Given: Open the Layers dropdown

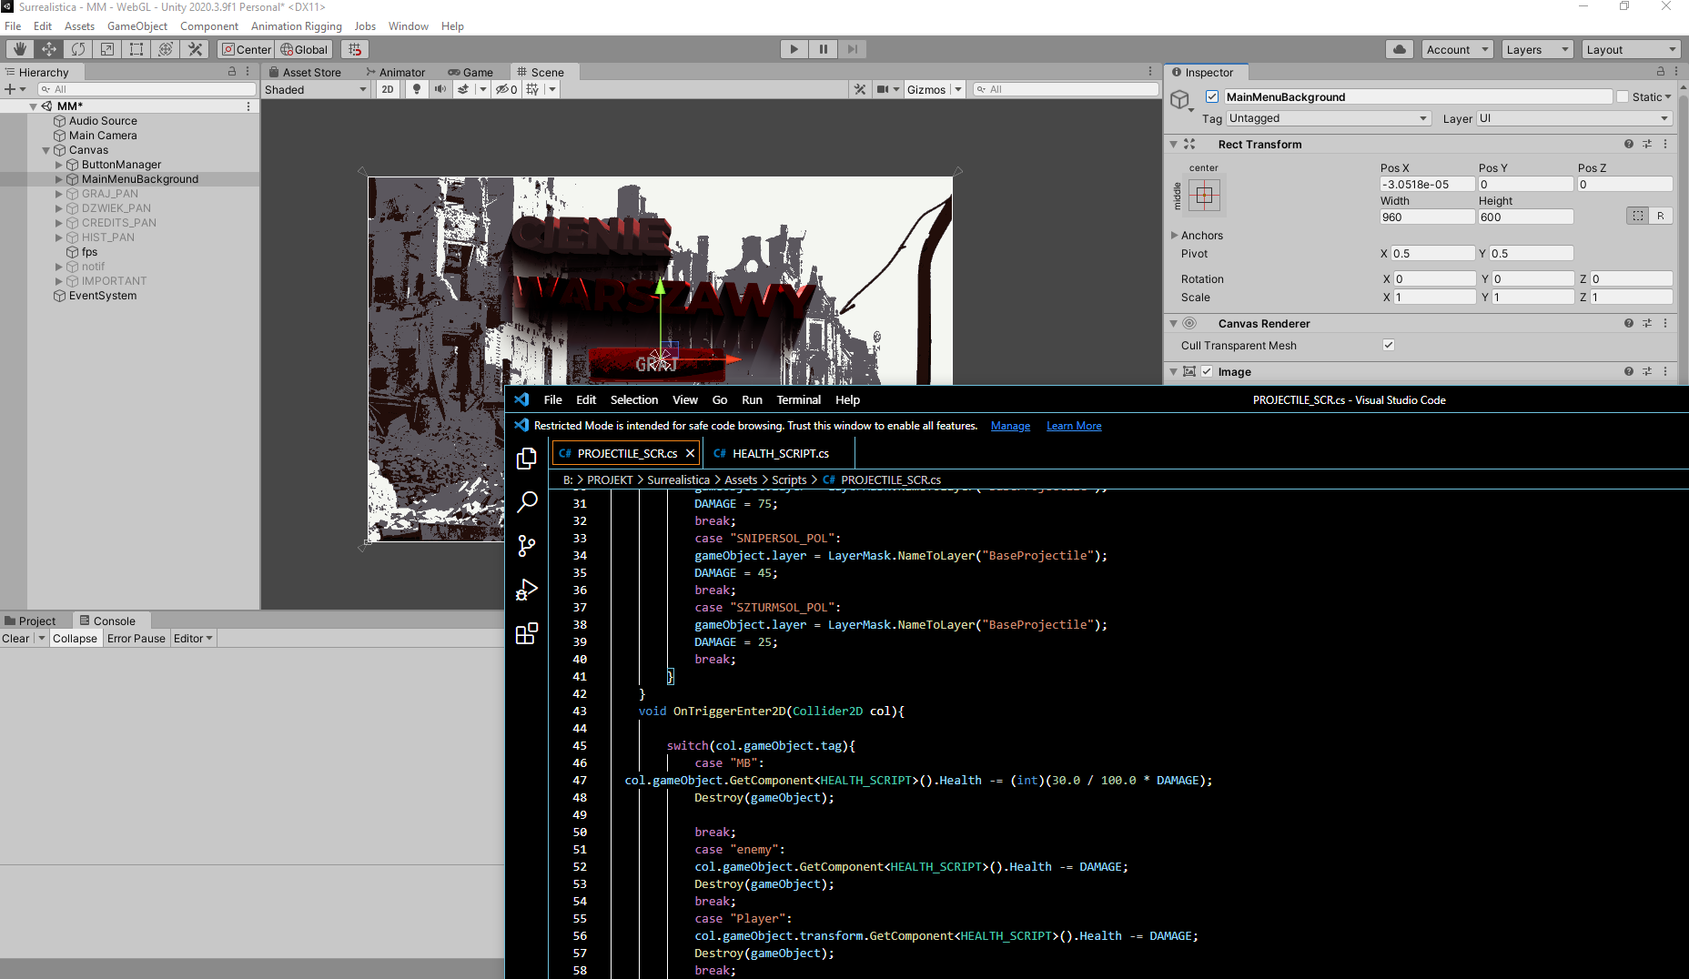Looking at the screenshot, I should (x=1537, y=49).
